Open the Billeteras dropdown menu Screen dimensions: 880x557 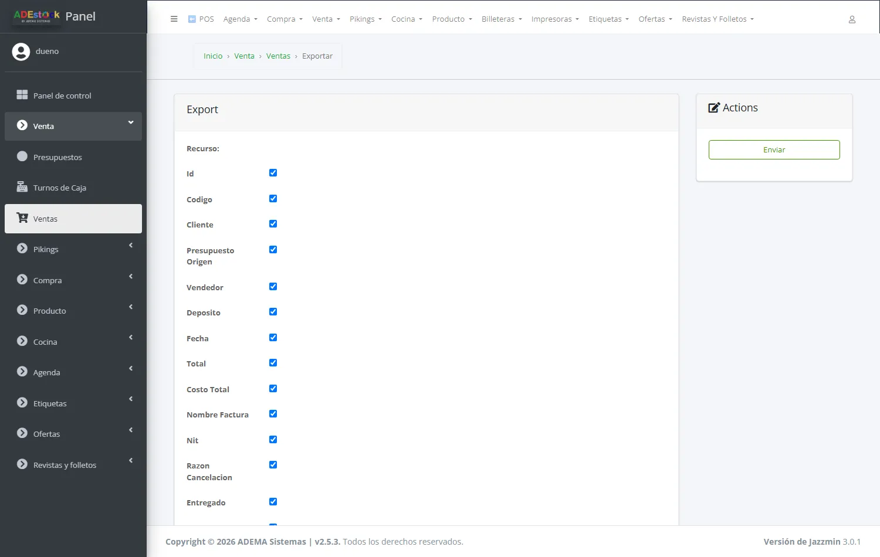[502, 19]
